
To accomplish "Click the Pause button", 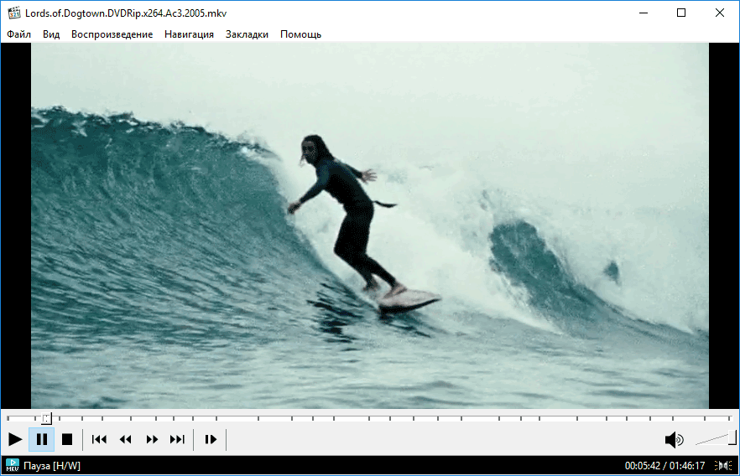I will point(42,440).
